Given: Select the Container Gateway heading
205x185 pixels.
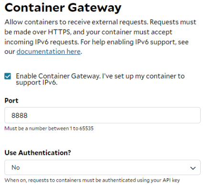Looking at the screenshot, I should [x=63, y=8].
